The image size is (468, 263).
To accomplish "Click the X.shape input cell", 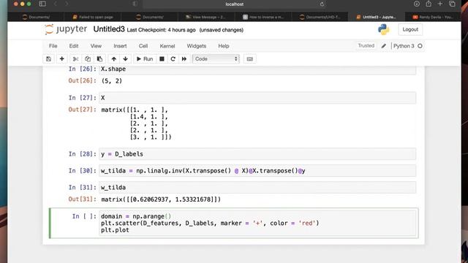I will [257, 70].
